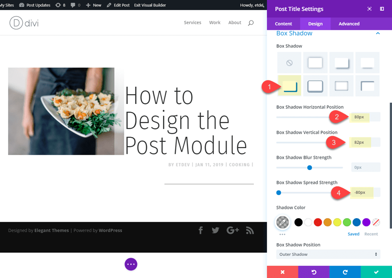
Task: Open settings with the purple circle button
Action: [131, 264]
